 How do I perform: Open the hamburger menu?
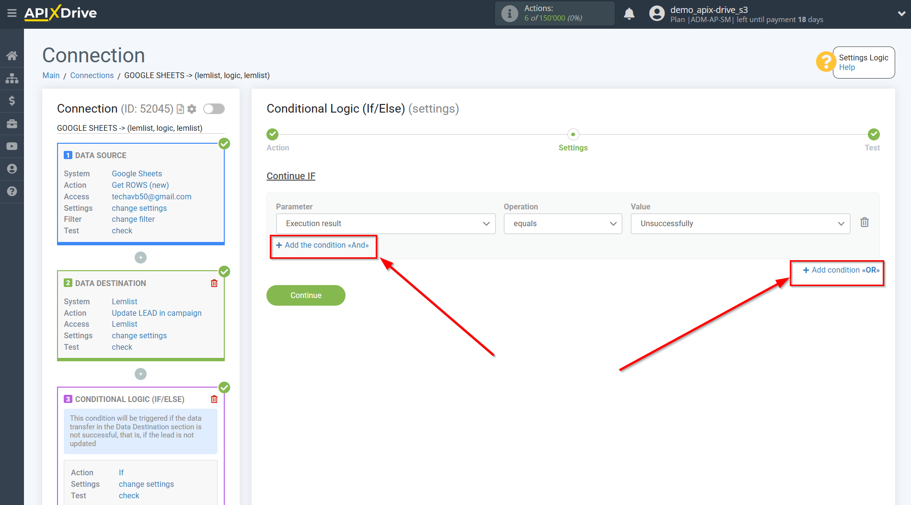[12, 13]
